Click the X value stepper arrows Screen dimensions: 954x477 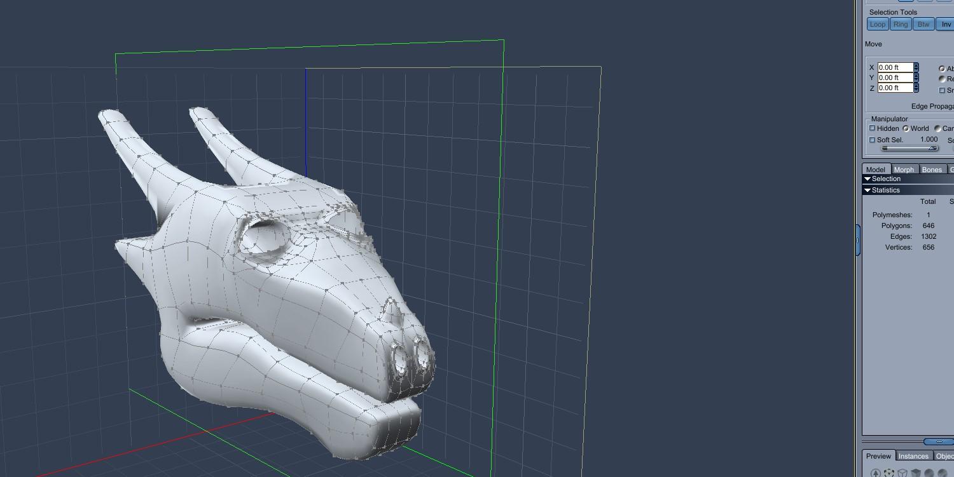916,67
